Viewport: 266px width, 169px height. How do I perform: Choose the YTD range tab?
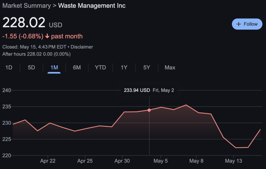point(101,68)
